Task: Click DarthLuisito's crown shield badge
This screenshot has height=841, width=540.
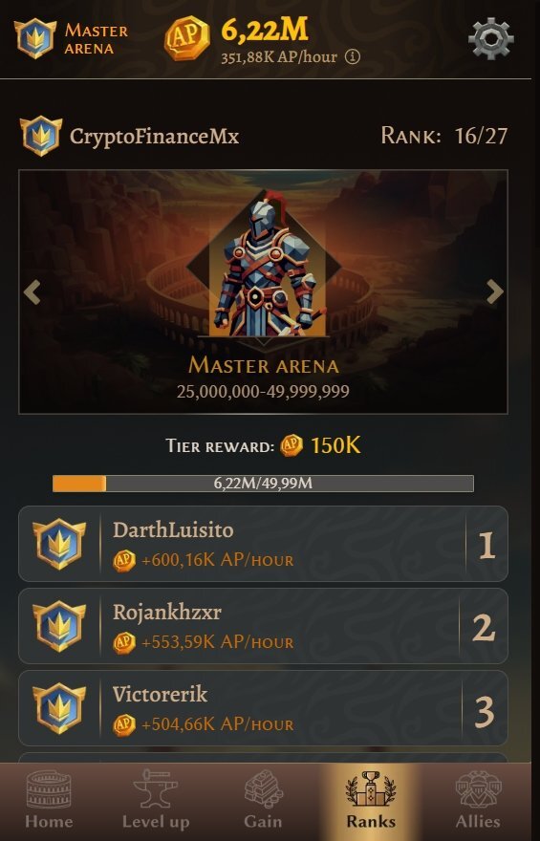Action: 59,544
